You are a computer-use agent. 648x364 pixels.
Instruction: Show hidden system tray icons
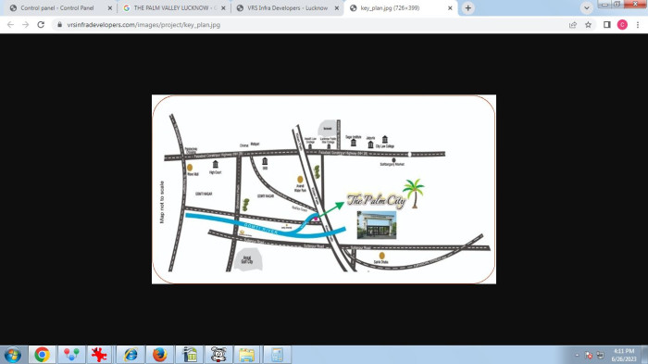577,356
